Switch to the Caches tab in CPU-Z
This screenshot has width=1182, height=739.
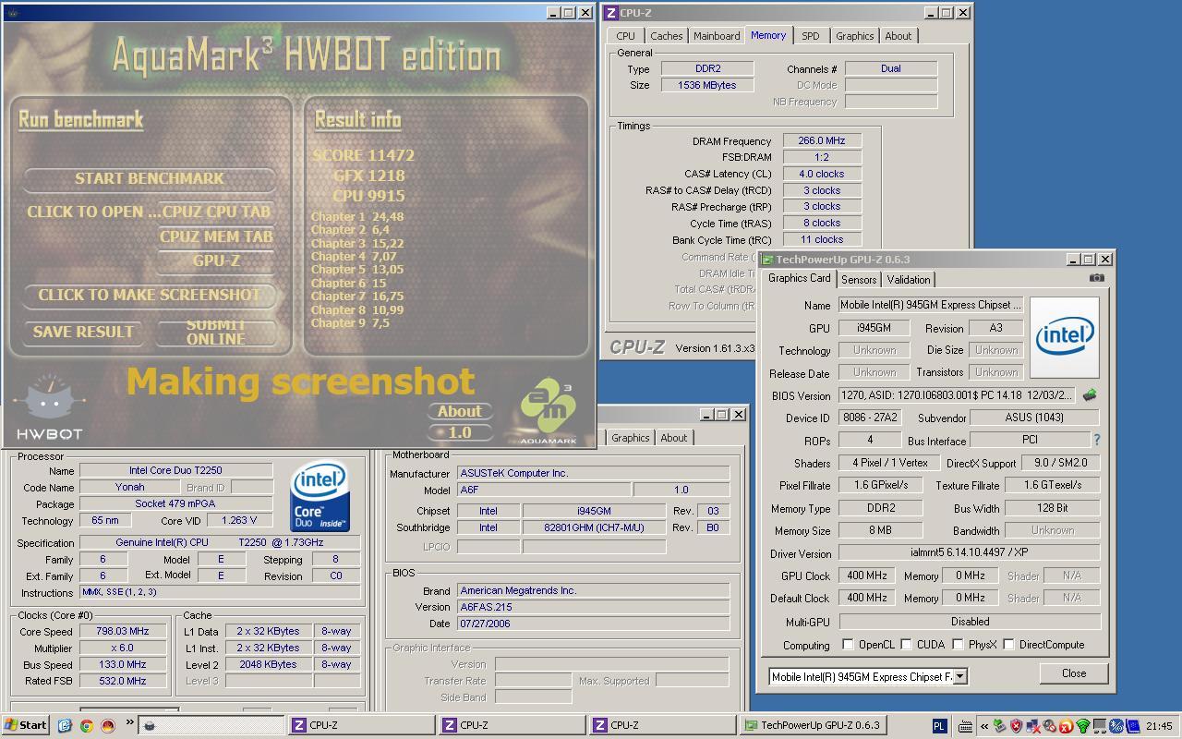coord(666,36)
